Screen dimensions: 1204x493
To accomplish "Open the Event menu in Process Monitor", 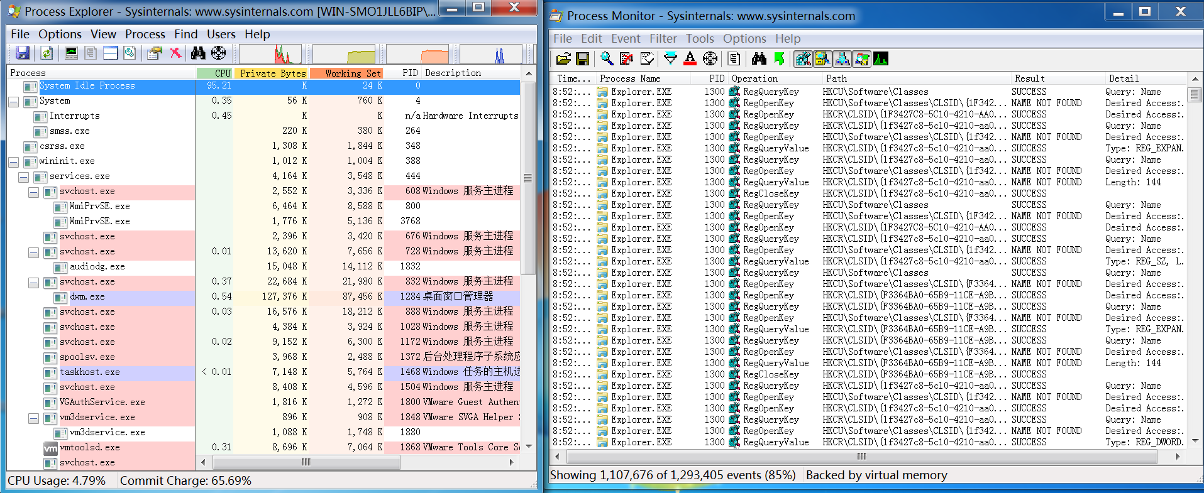I will coord(626,39).
